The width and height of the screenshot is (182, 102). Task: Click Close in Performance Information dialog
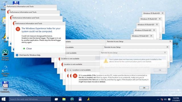pyautogui.click(x=43, y=48)
